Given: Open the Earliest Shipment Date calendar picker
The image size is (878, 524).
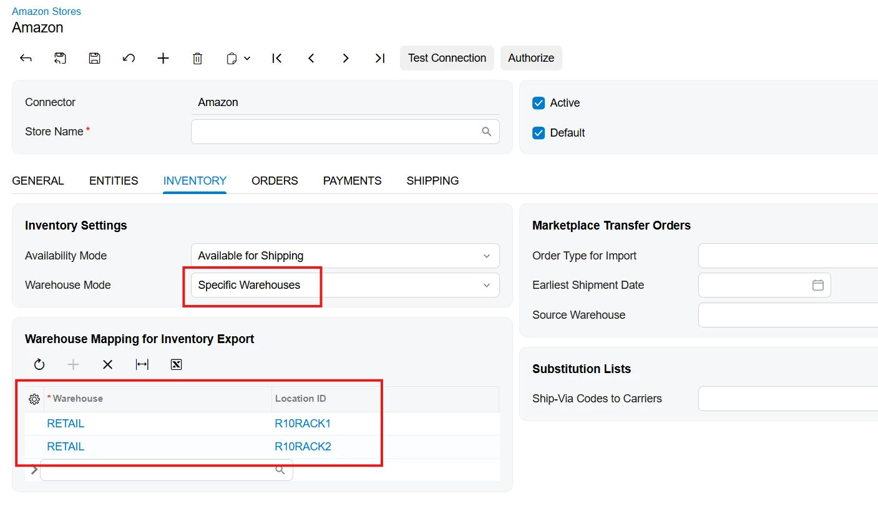Looking at the screenshot, I should (x=818, y=285).
